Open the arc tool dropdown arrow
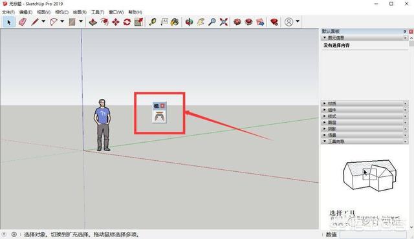Screen dimensions: 414x239 (62, 21)
